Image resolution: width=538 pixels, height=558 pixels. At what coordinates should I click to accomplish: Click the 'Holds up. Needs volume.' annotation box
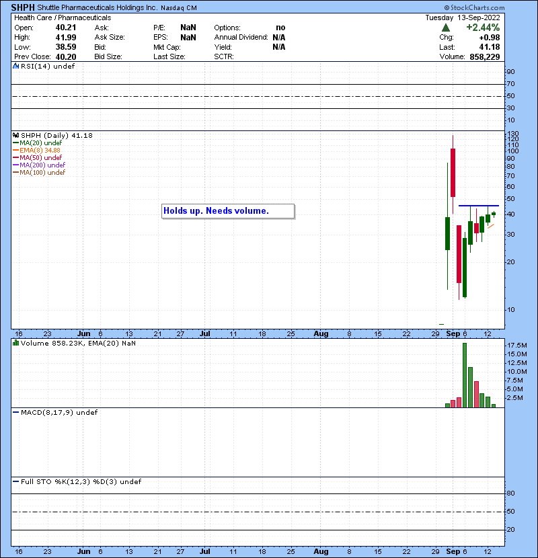[x=228, y=211]
